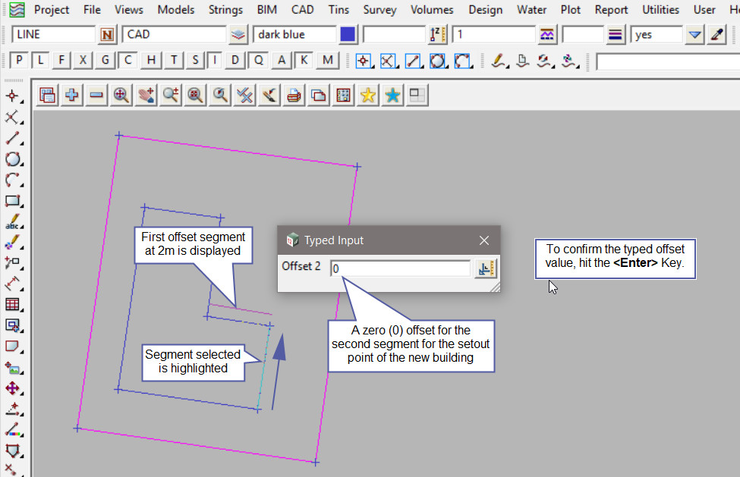Image resolution: width=740 pixels, height=477 pixels.
Task: Open the dropdown arrow beside 'yes' field
Action: click(694, 35)
